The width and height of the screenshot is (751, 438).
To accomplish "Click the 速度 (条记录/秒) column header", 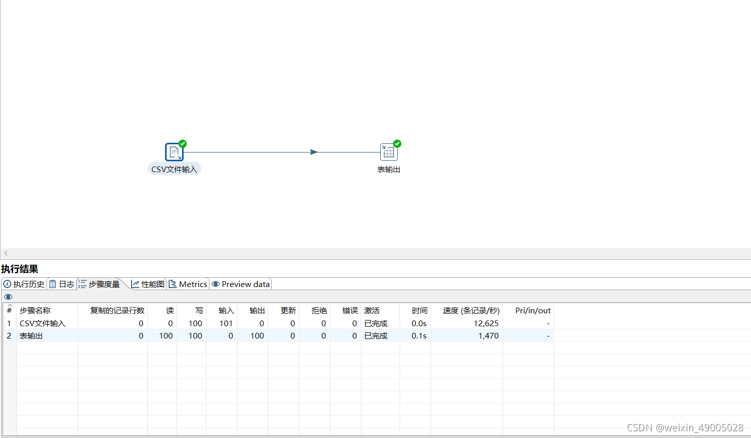I will (x=467, y=310).
